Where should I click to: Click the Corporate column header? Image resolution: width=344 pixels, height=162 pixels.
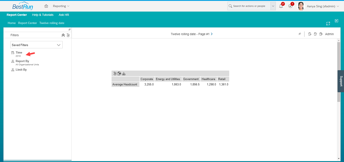pyautogui.click(x=147, y=79)
